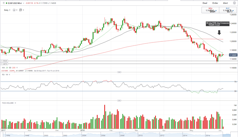
Task: Click the chart type icon
Action: tap(14, 10)
